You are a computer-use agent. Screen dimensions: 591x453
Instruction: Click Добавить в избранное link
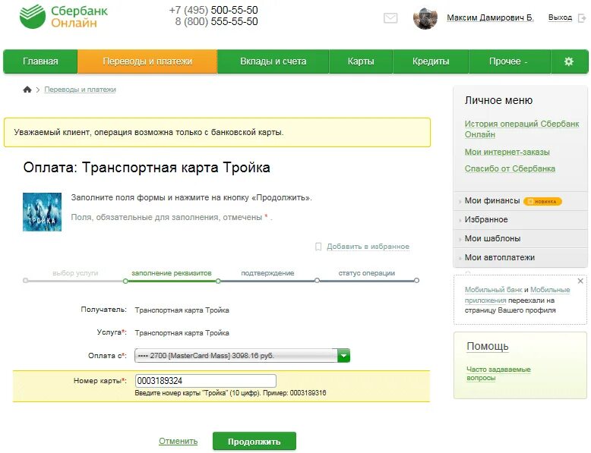coord(368,247)
